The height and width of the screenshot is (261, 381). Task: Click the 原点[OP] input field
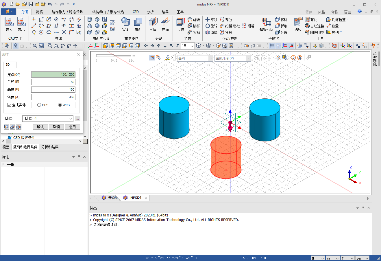point(53,74)
